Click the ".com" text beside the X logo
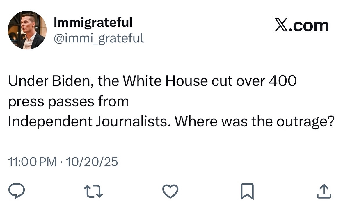 point(310,26)
